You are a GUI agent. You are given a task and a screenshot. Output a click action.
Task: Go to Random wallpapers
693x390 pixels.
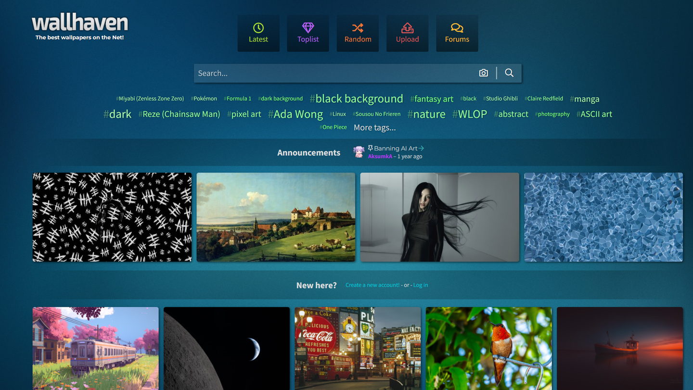pos(358,33)
